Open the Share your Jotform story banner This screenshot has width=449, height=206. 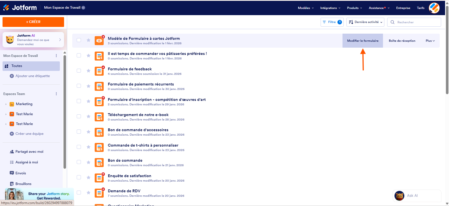point(39,194)
